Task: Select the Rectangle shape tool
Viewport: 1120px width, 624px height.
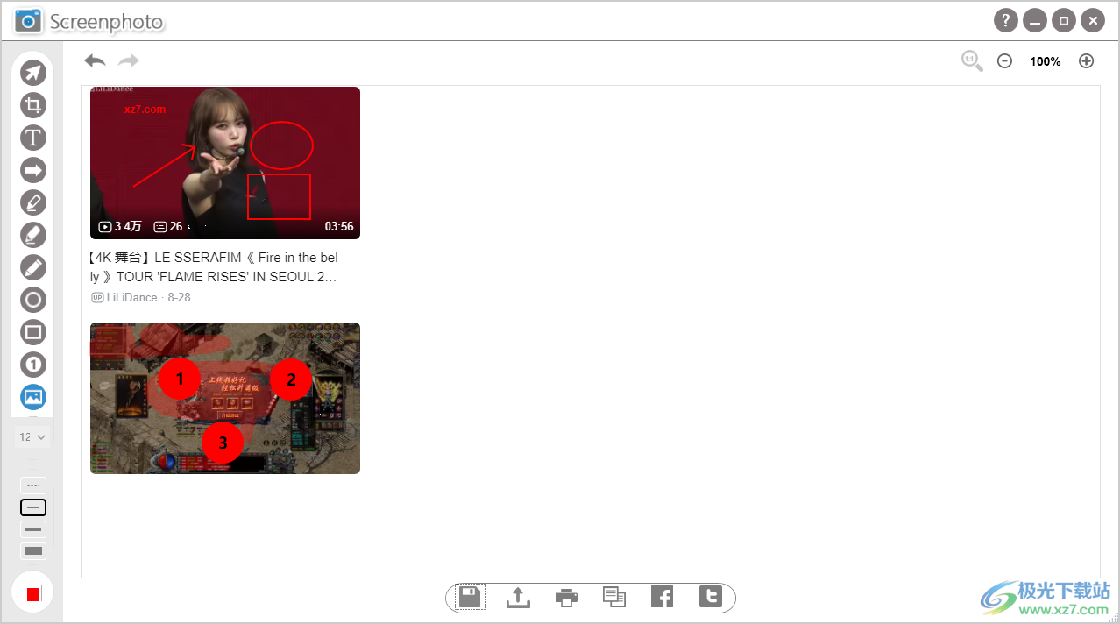Action: click(32, 332)
